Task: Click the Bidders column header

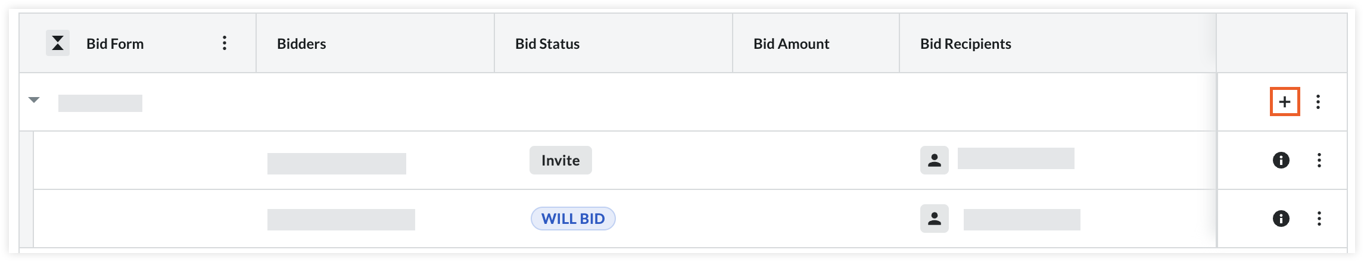Action: [301, 43]
